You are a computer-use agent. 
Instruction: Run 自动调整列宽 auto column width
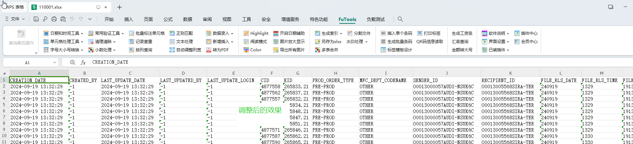(x=185, y=50)
